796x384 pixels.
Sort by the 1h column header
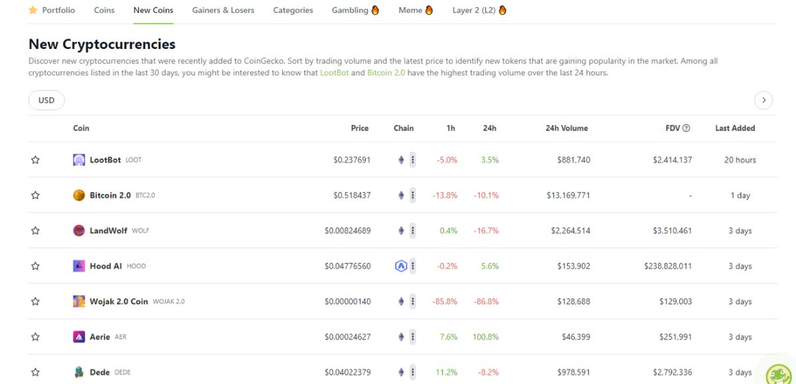tap(451, 128)
